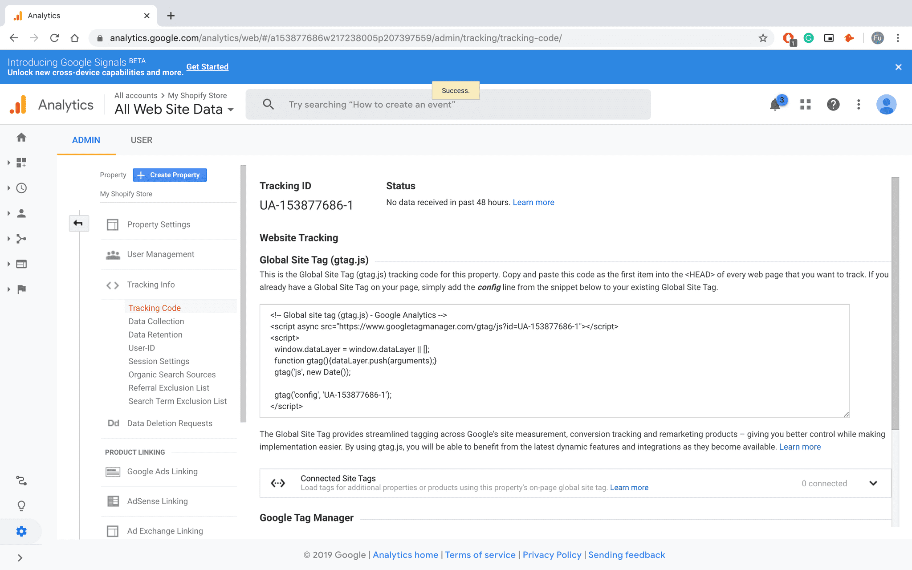912x570 pixels.
Task: Open Data Deletion Requests
Action: [169, 423]
